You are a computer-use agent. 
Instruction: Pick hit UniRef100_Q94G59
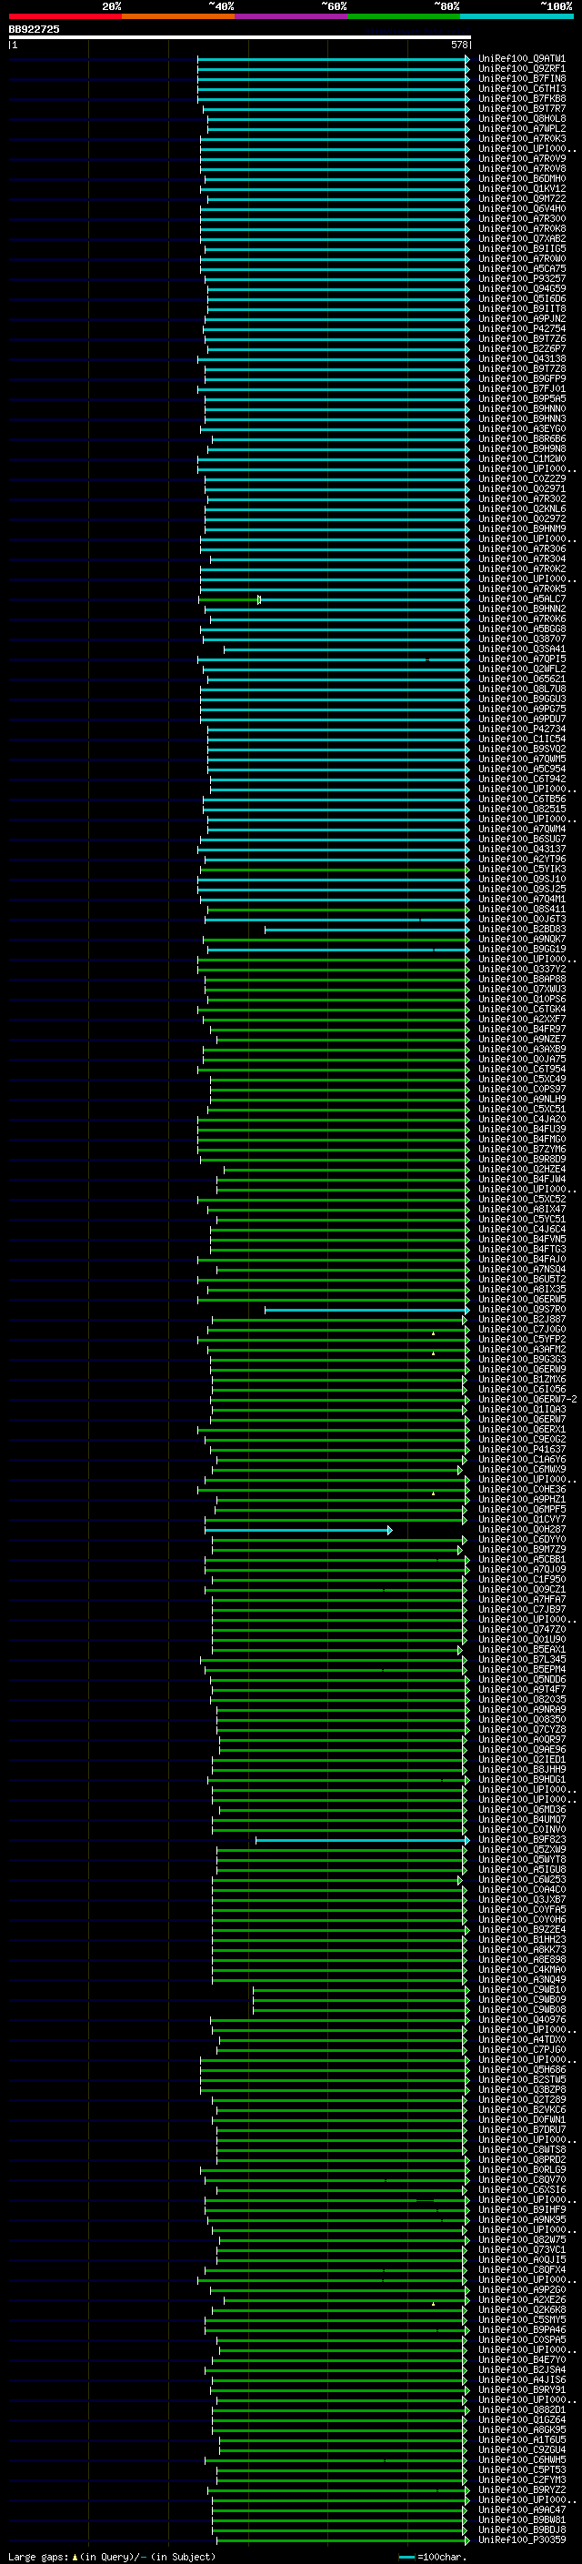pyautogui.click(x=522, y=288)
